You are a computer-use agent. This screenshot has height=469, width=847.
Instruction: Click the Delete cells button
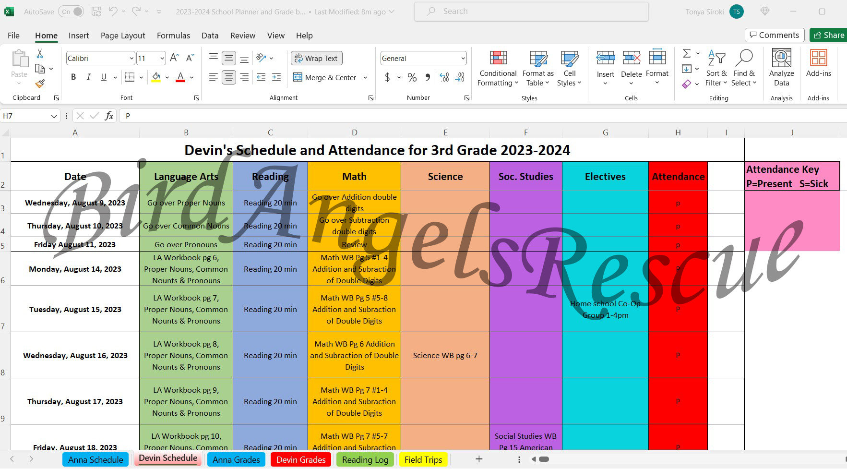631,68
